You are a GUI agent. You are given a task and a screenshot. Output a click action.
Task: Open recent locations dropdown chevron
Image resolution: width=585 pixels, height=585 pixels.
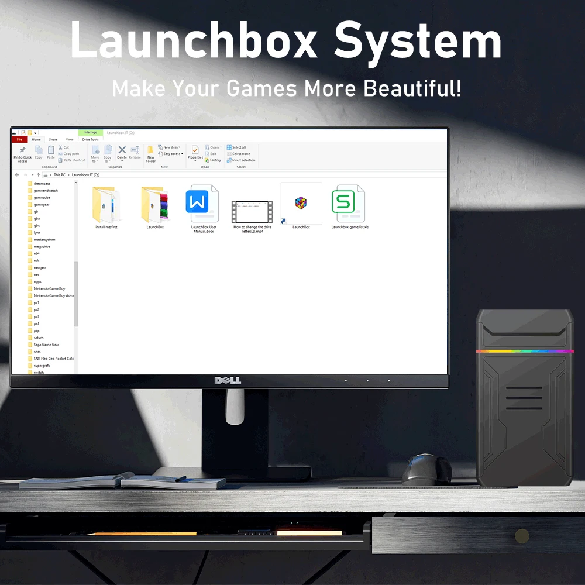tap(32, 174)
